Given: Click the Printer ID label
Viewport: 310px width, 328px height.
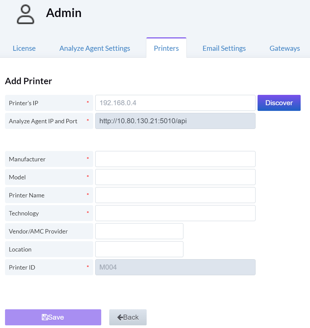Looking at the screenshot, I should click(22, 267).
